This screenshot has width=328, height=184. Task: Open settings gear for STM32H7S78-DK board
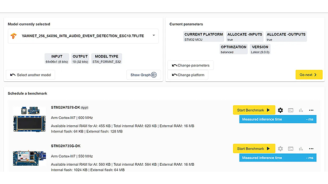pos(280,110)
